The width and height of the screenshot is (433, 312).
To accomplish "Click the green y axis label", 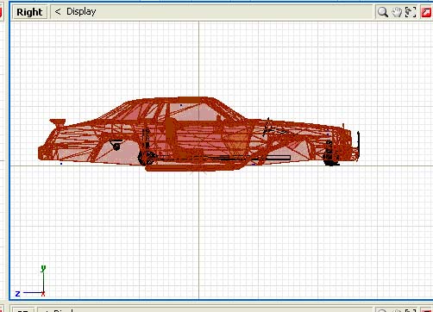I will pyautogui.click(x=43, y=268).
